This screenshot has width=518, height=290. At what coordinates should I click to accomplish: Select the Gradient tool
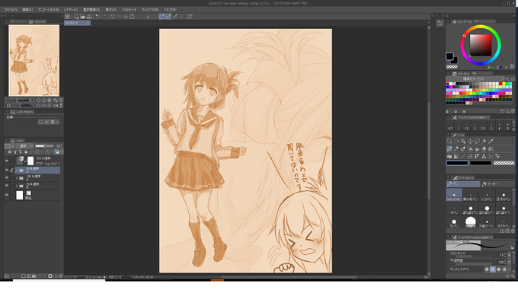pyautogui.click(x=456, y=156)
